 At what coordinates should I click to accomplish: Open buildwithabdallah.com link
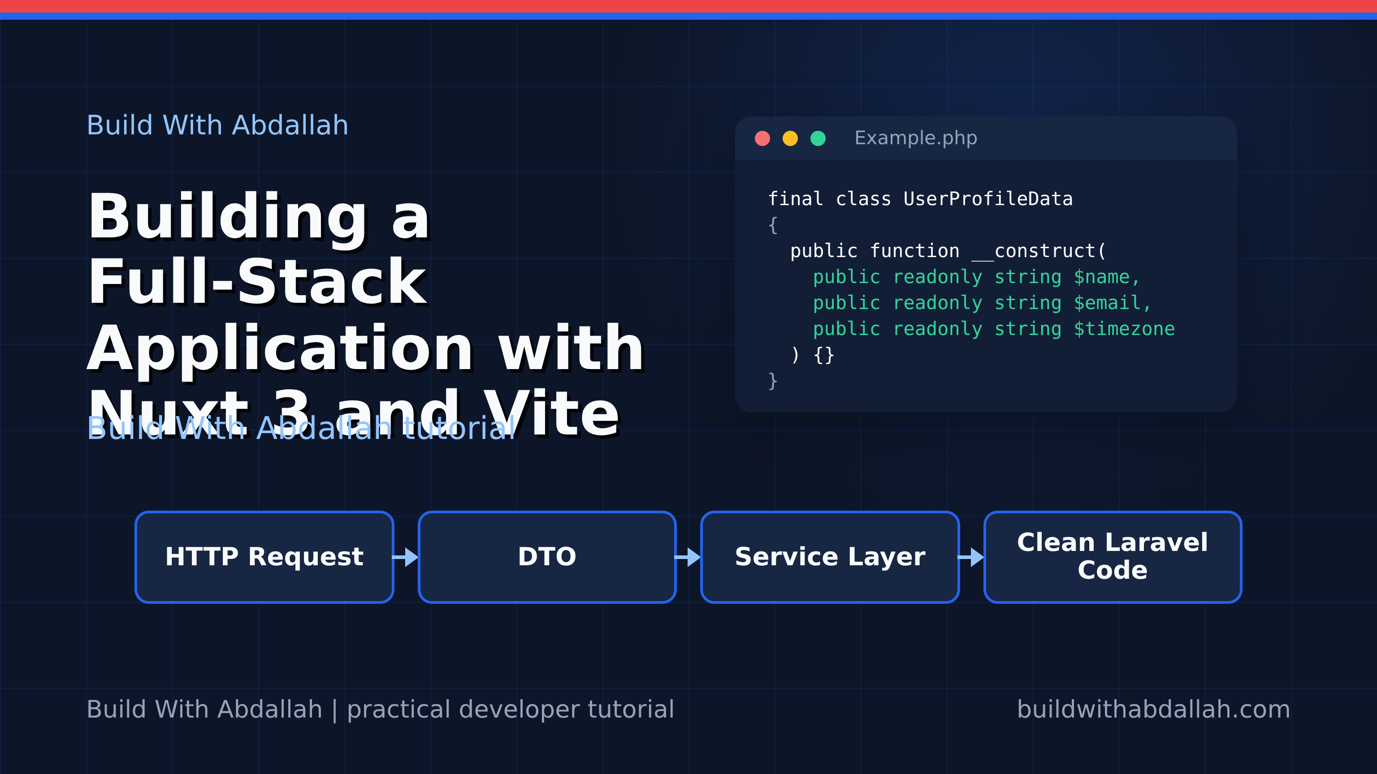tap(1154, 709)
